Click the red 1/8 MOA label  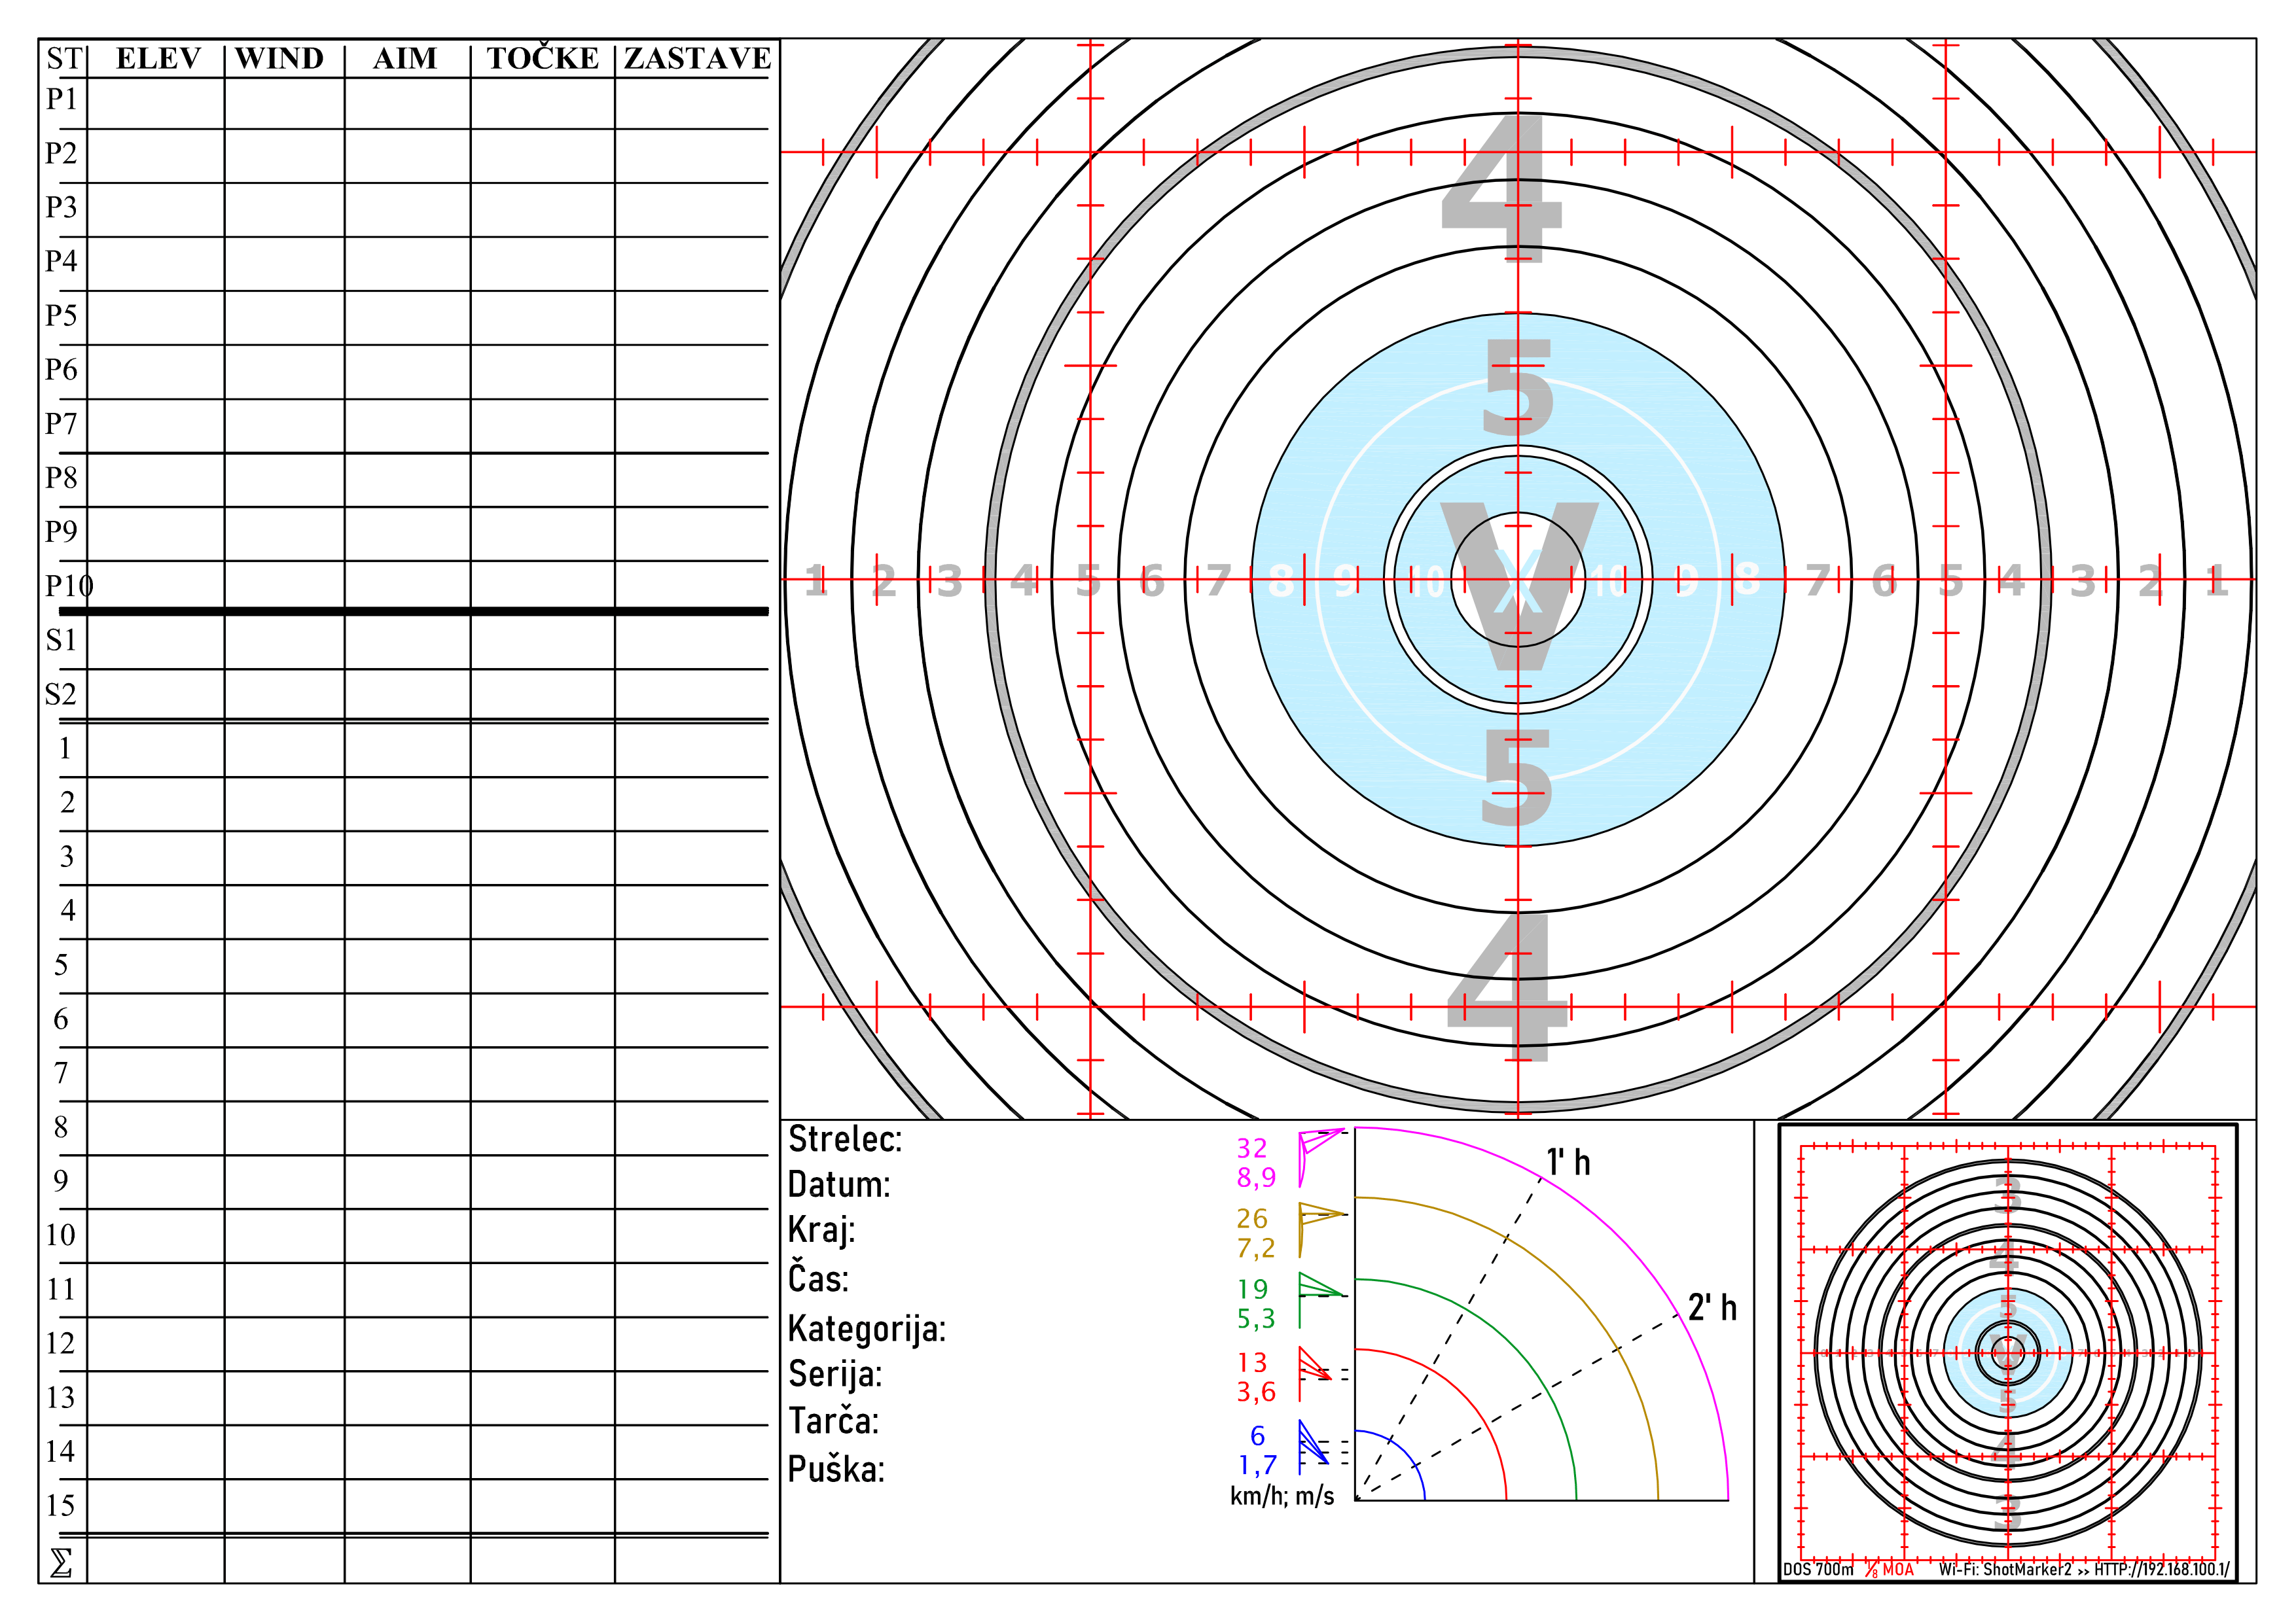(1889, 1570)
